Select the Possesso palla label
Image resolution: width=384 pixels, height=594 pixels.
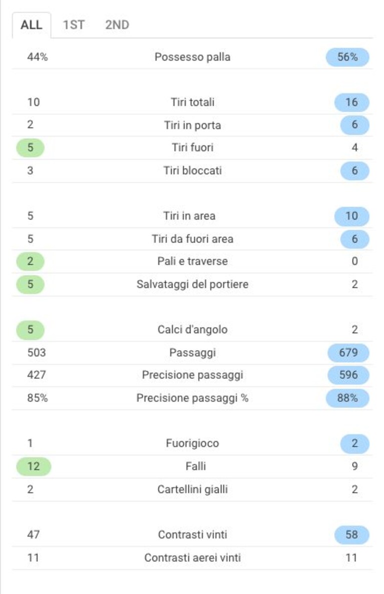[193, 57]
